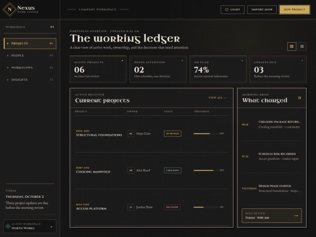Click Alex Reed's AR avatar
The width and height of the screenshot is (316, 237).
pyautogui.click(x=131, y=170)
